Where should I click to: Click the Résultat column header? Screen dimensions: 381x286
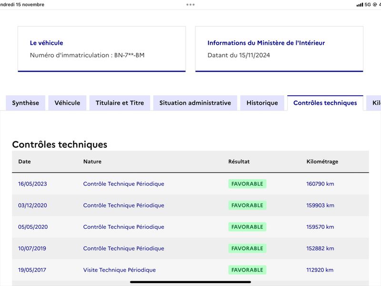pyautogui.click(x=239, y=162)
